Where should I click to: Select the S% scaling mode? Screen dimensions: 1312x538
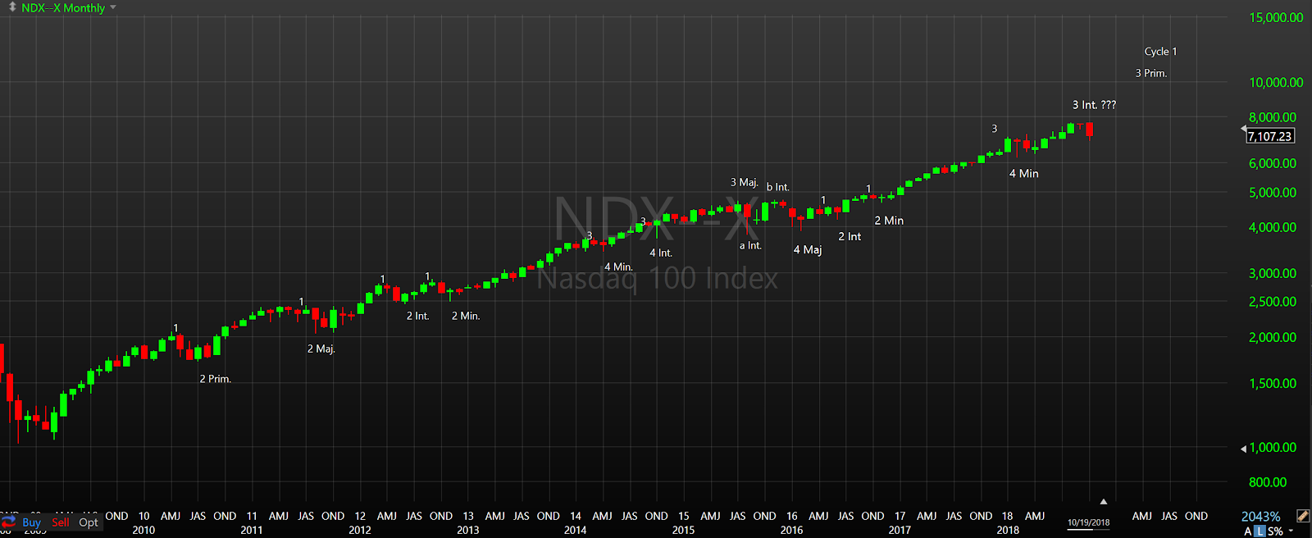[x=1275, y=531]
